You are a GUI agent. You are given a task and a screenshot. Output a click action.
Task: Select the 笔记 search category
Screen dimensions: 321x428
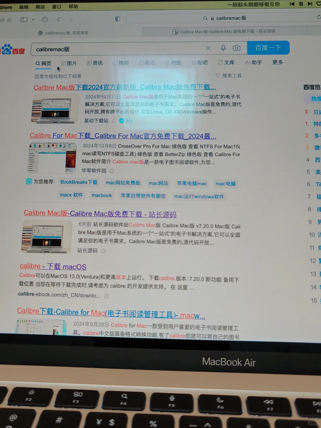click(147, 63)
